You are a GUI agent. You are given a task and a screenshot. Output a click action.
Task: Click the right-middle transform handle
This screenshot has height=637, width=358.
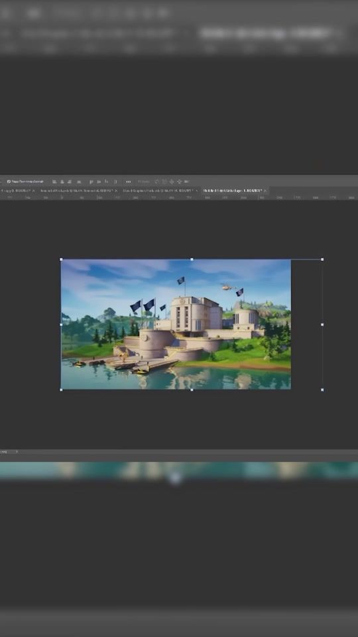(322, 324)
